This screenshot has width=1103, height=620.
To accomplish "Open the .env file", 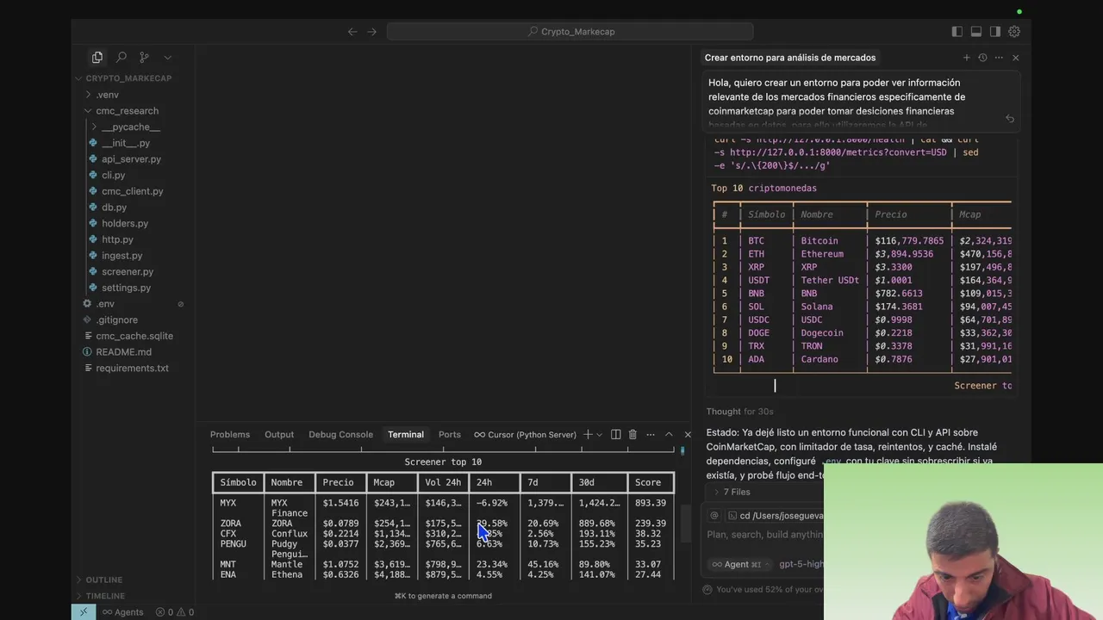I will pyautogui.click(x=105, y=304).
